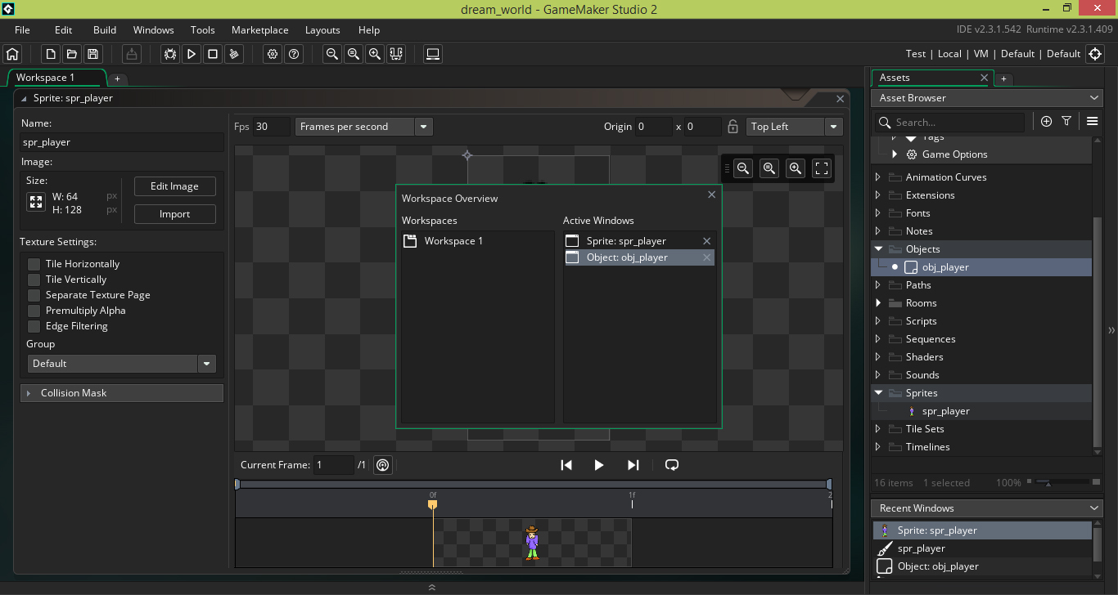Expand the Collision Mask section
Screen dimensions: 1118x595
[x=121, y=393]
